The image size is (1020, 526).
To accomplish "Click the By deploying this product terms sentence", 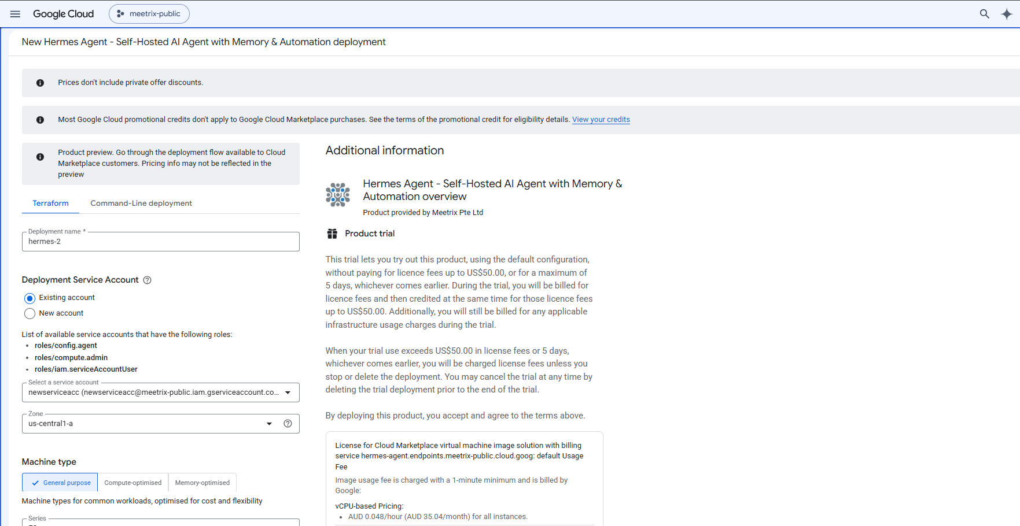I will (x=455, y=416).
